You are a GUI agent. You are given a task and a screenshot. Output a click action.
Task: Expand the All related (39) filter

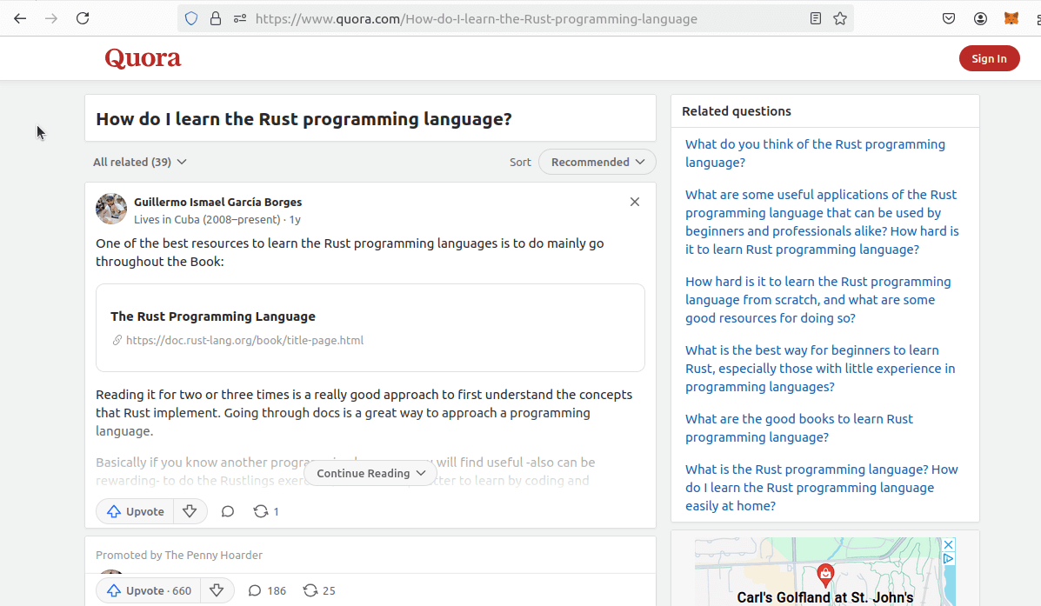click(140, 162)
